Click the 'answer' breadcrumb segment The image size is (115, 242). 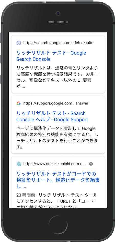[82, 103]
